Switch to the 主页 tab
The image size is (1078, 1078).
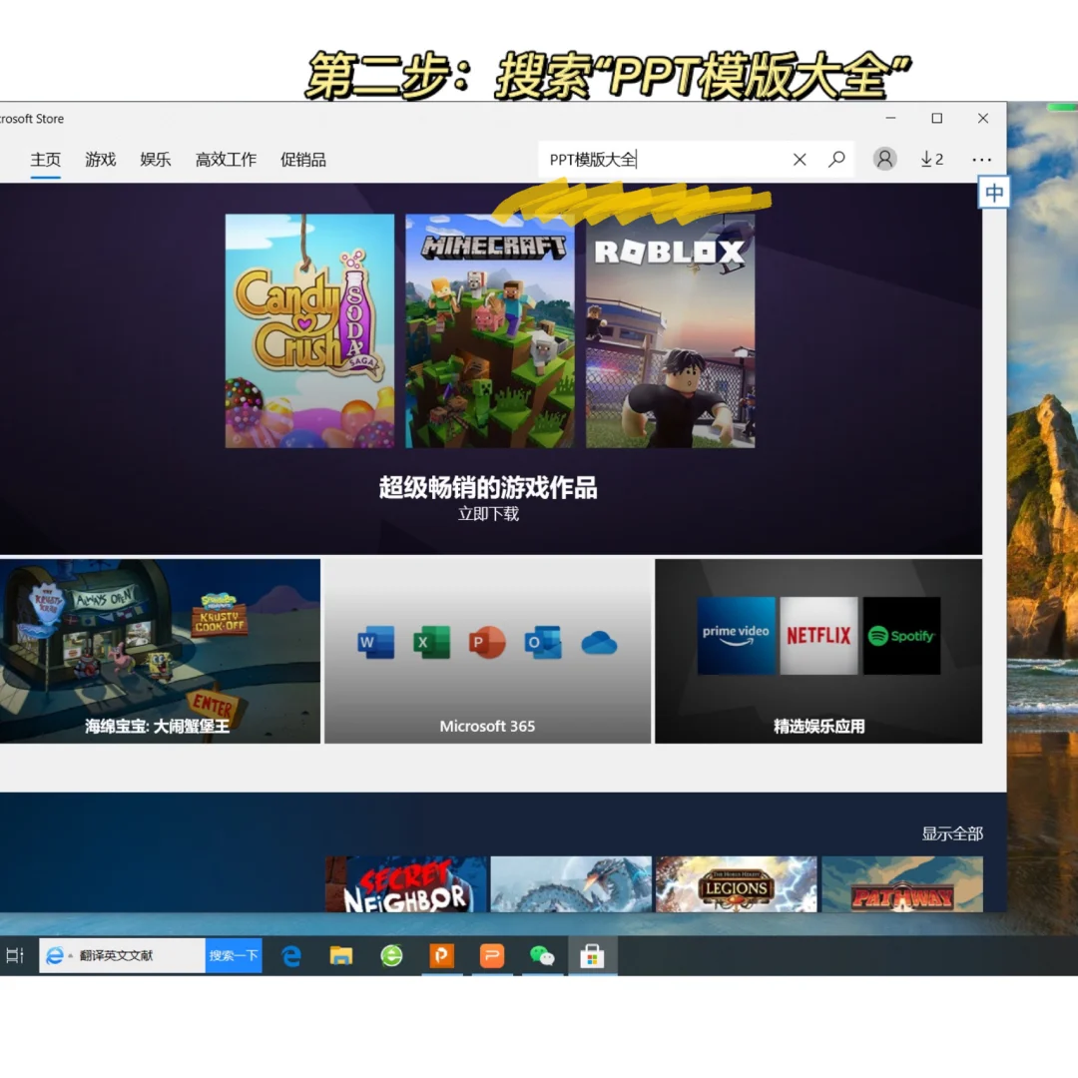(x=45, y=160)
